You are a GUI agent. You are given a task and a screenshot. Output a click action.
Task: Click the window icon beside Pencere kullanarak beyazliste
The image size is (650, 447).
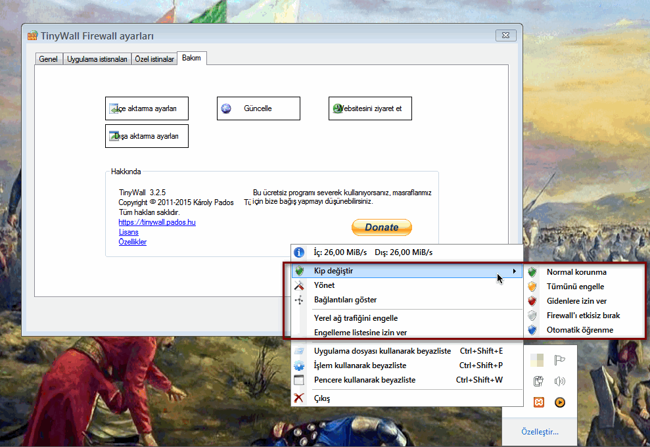click(x=299, y=380)
